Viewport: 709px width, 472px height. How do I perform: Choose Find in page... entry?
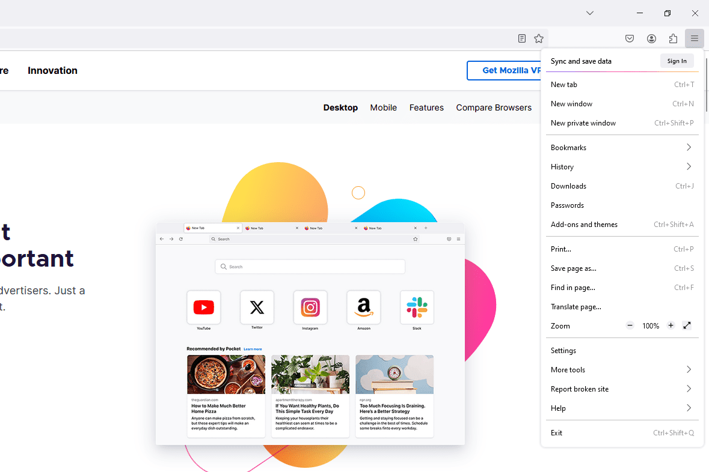[622, 287]
